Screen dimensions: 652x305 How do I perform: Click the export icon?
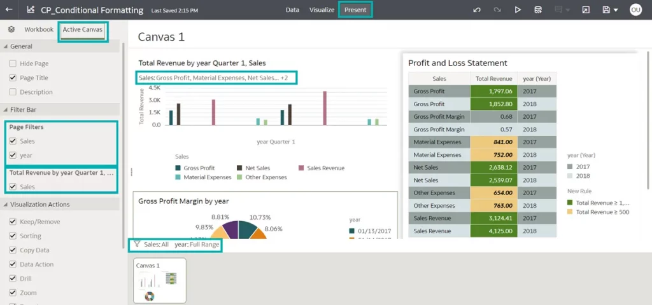[585, 10]
